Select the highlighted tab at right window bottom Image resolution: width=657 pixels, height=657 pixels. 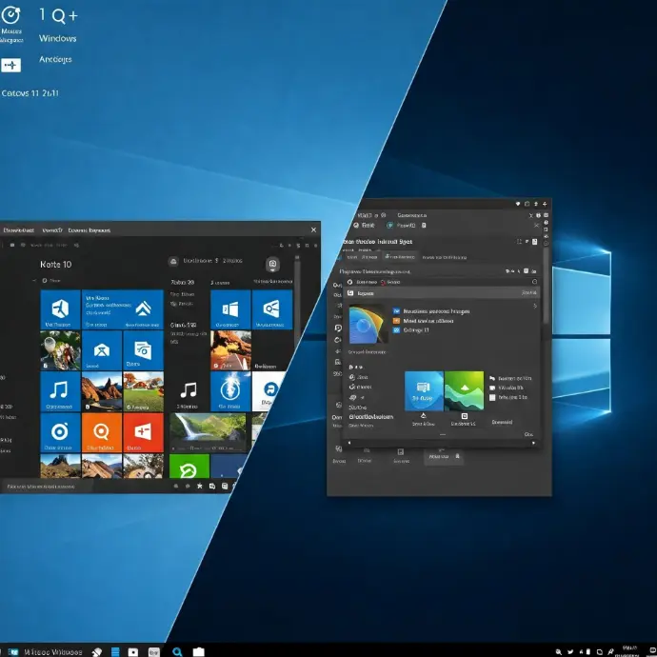pos(444,456)
